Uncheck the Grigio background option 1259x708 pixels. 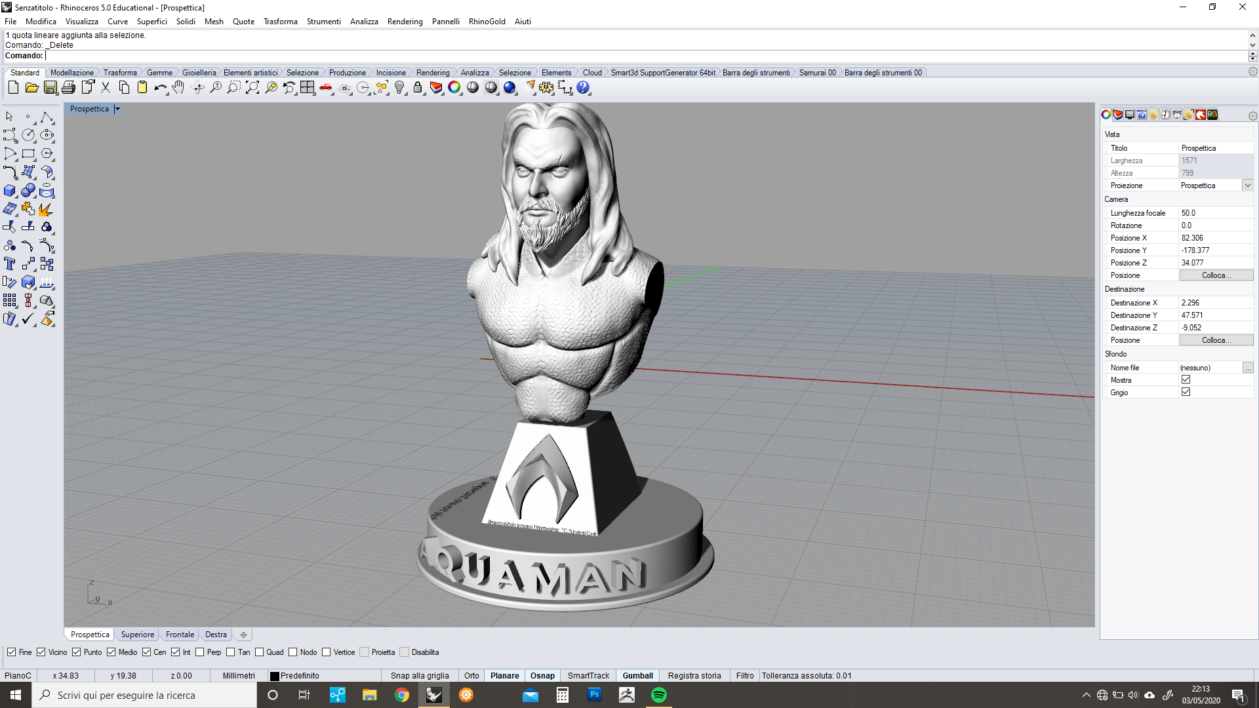click(1186, 392)
